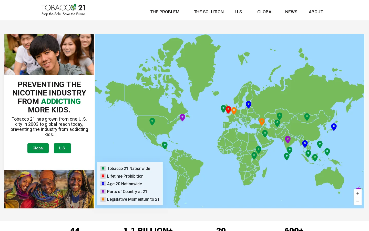Select the green pin over Ireland
Viewport: 369px width, 231px height.
point(223,109)
